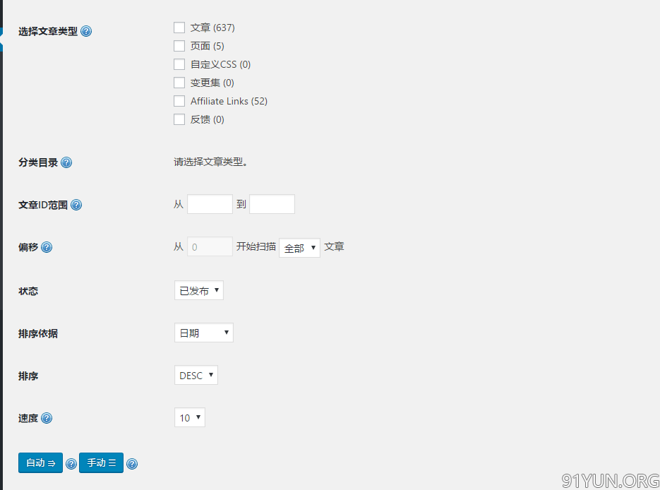The image size is (660, 490).
Task: Click the 从 starting ID input field
Action: tap(210, 205)
